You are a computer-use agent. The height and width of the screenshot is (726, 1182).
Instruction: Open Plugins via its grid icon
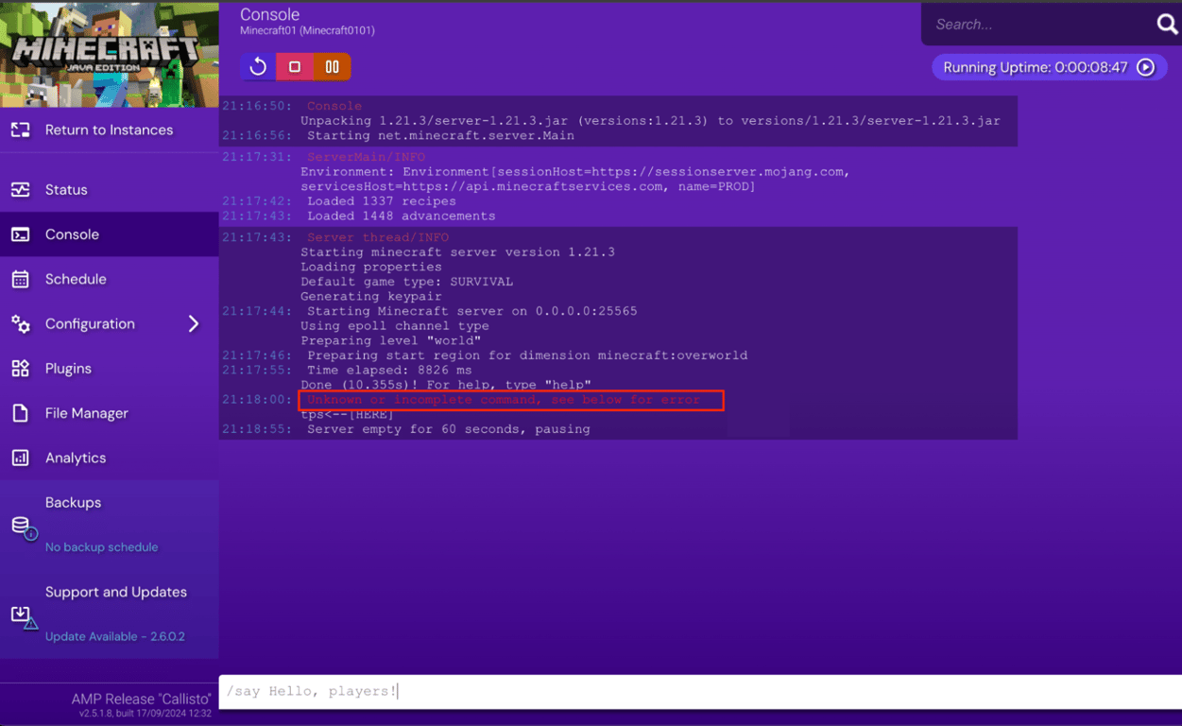click(x=21, y=368)
